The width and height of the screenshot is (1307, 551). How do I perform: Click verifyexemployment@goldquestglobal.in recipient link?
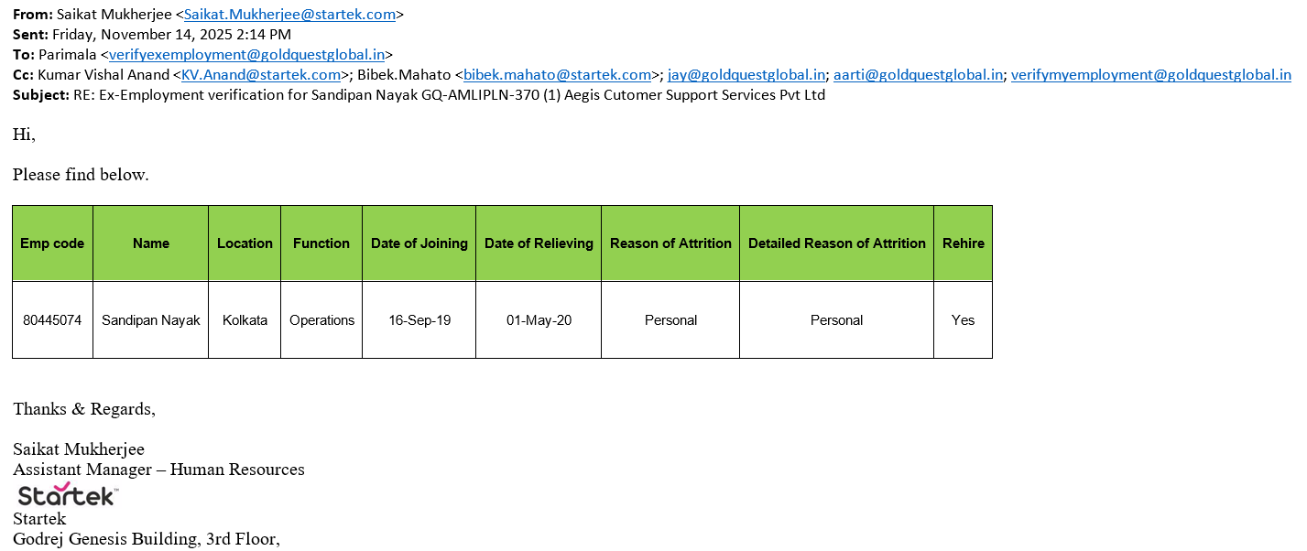point(246,55)
